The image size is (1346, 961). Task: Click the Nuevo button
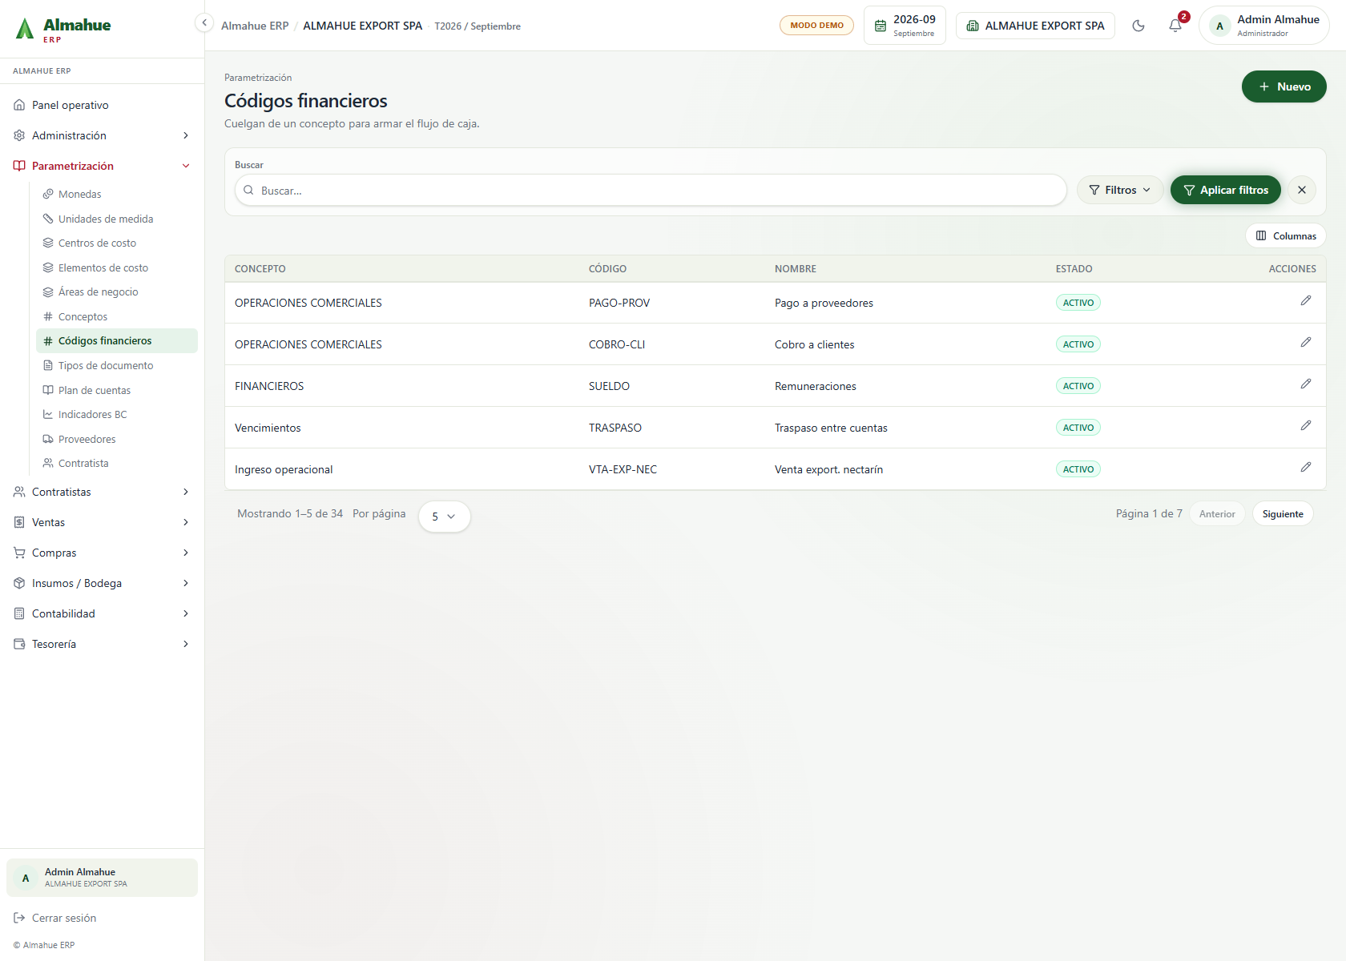pyautogui.click(x=1284, y=86)
